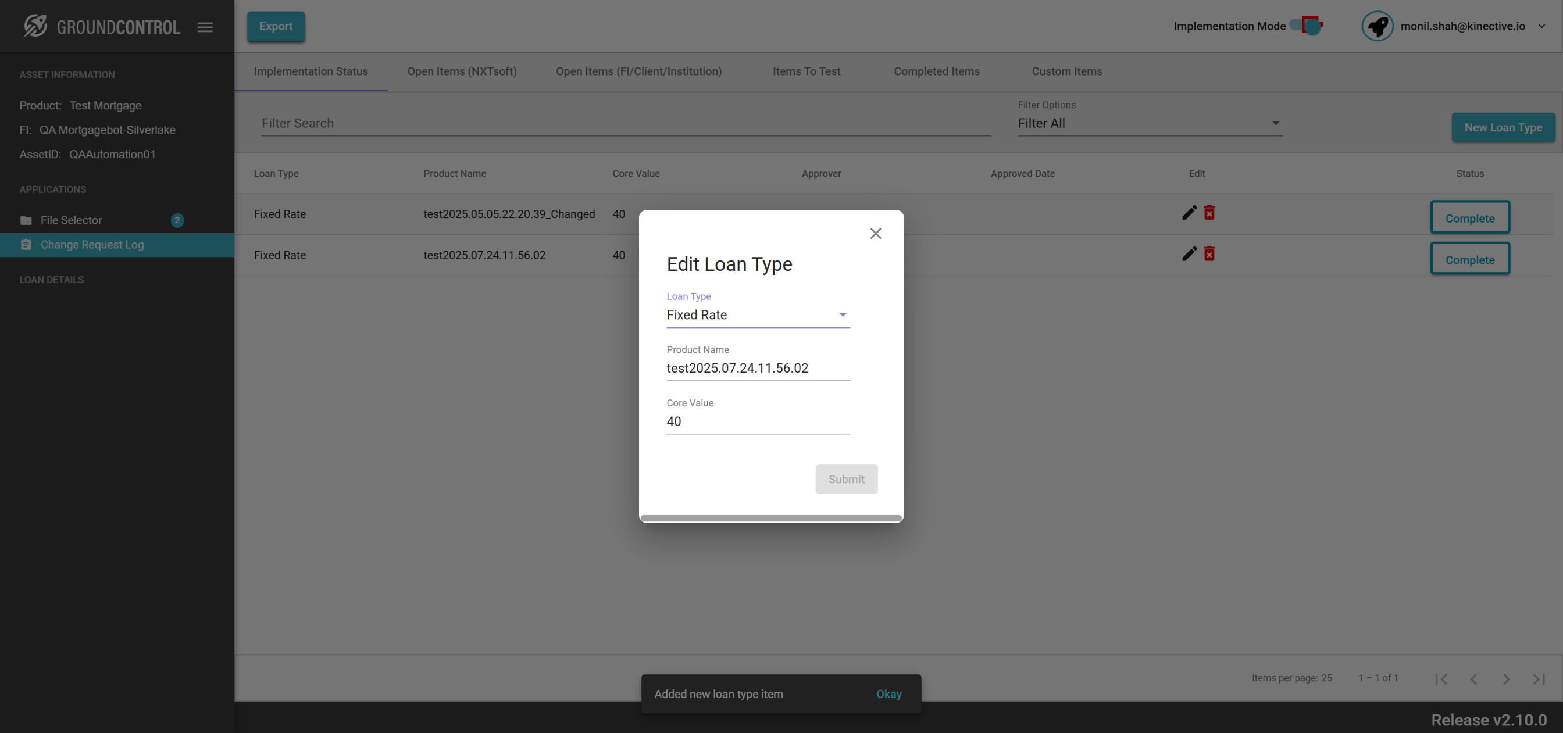Click the red delete icon in second row
1563x733 pixels.
[x=1209, y=253]
